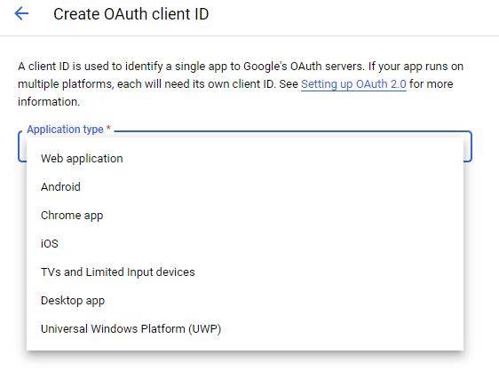Open the Setting up OAuth 2.0 link
The width and height of the screenshot is (499, 378).
pos(353,84)
